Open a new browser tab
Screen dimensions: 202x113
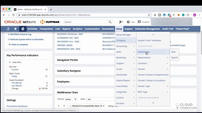[51, 9]
